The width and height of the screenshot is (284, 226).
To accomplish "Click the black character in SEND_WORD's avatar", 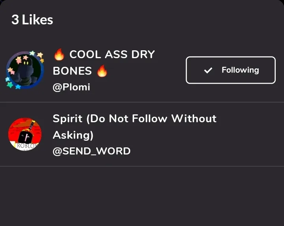I will 26,136.
